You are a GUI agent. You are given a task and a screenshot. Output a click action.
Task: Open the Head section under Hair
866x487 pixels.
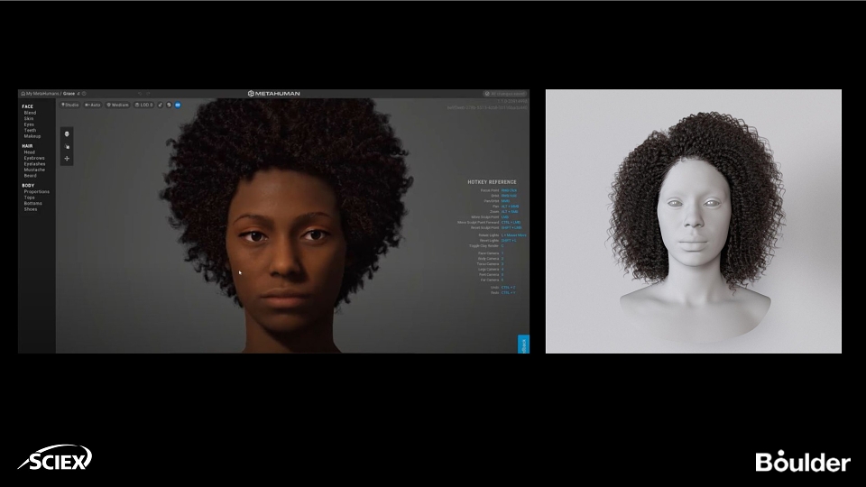pyautogui.click(x=29, y=152)
